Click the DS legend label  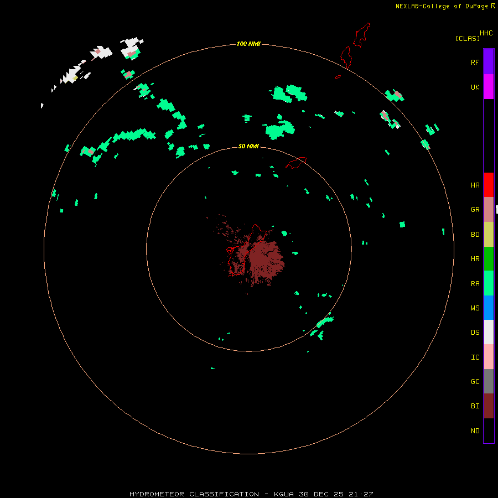(x=475, y=333)
